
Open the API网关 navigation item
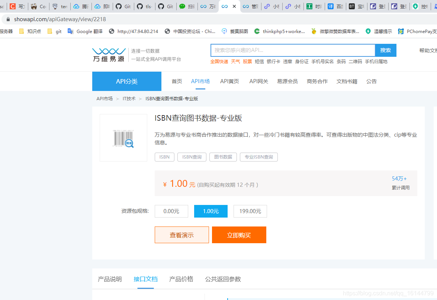[x=259, y=81]
